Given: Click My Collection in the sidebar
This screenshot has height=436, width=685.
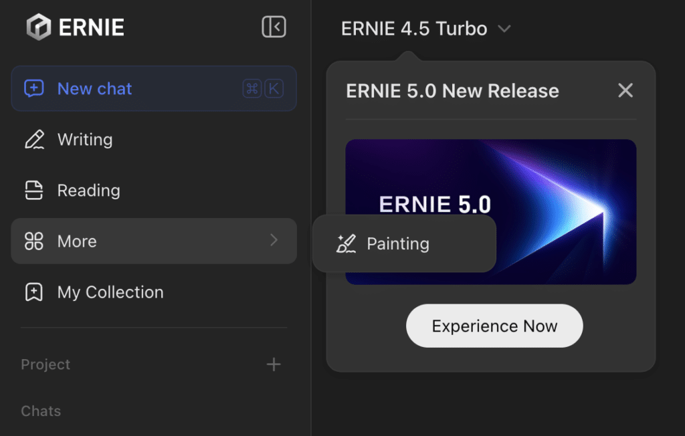Looking at the screenshot, I should point(110,292).
